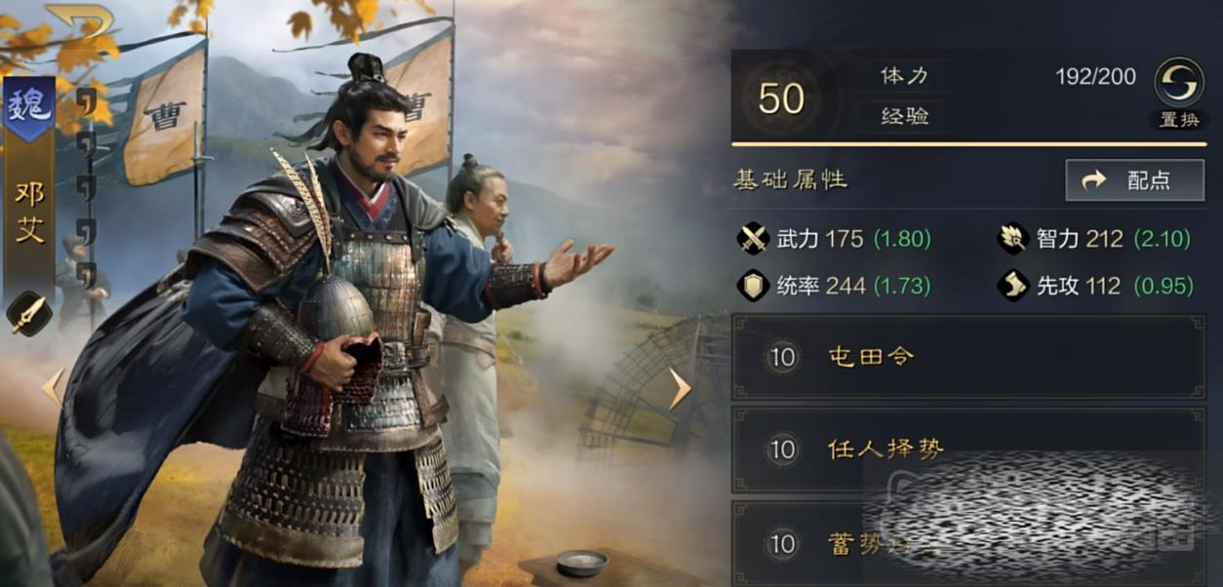The width and height of the screenshot is (1223, 587).
Task: Tap the spear troop-type icon
Action: coord(28,314)
